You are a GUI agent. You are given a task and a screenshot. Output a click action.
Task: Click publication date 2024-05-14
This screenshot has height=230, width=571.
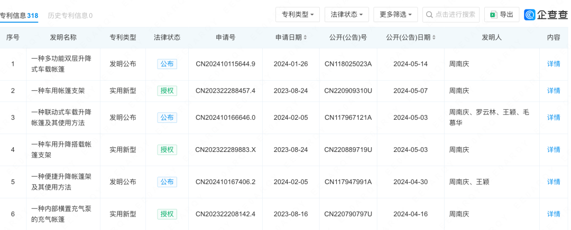click(410, 64)
